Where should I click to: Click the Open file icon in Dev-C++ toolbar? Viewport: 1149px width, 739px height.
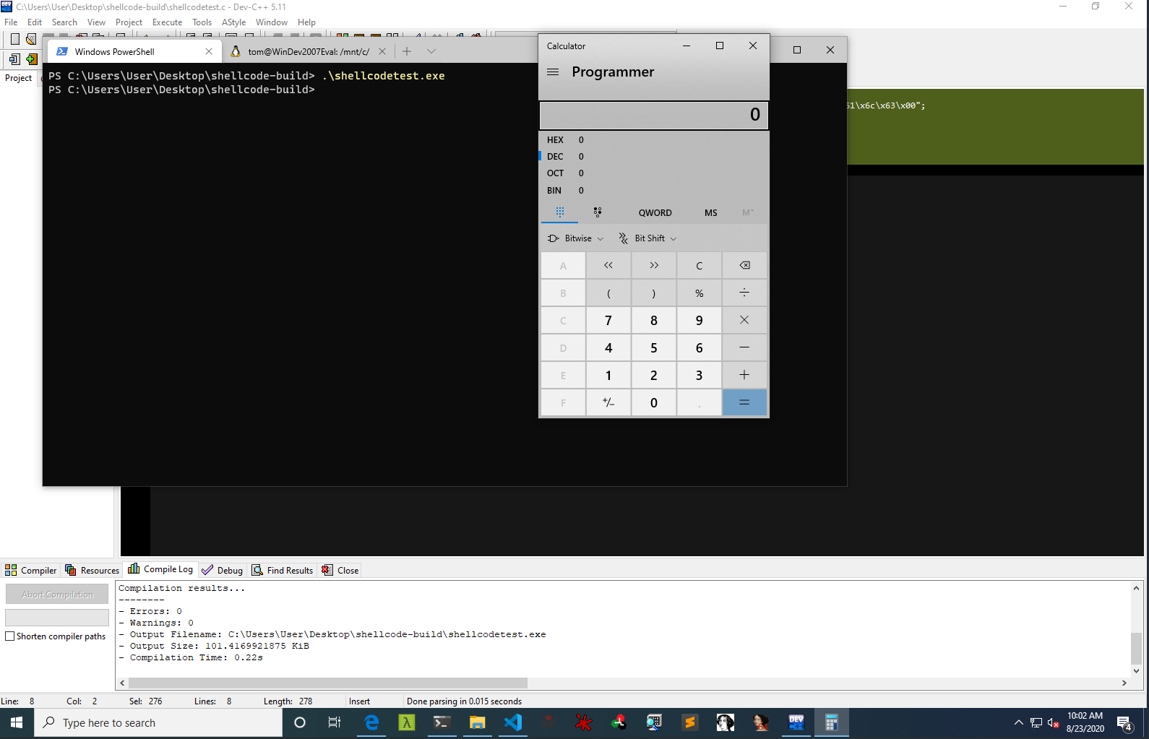pos(31,39)
